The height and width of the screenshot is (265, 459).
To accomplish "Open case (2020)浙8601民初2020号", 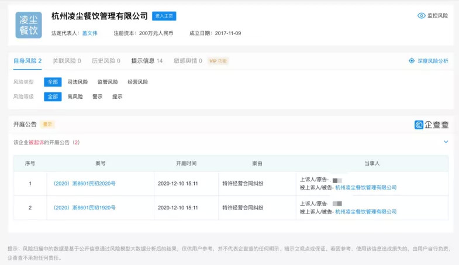I will click(x=84, y=183).
